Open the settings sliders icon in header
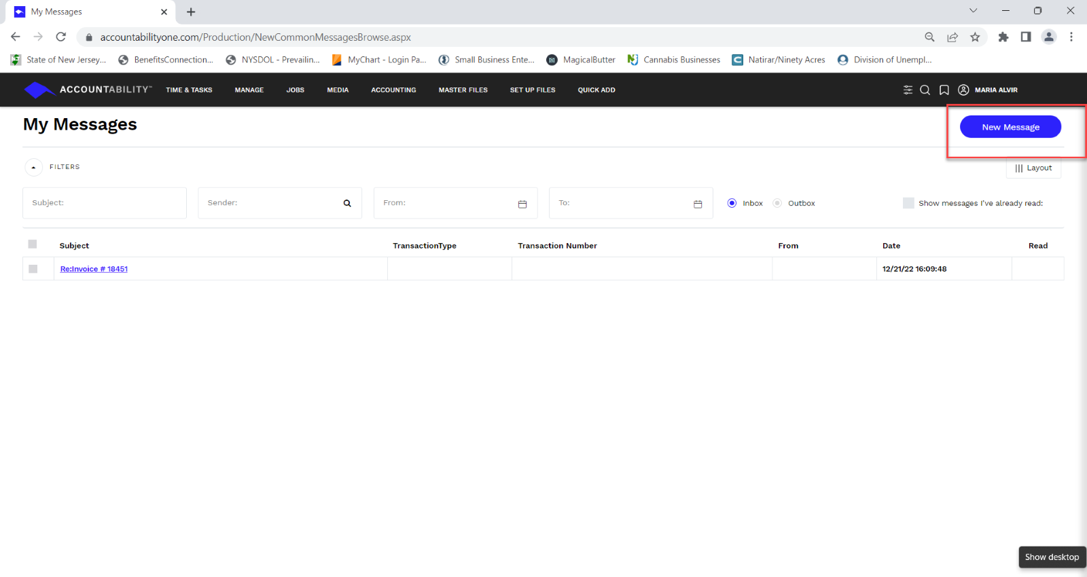The height and width of the screenshot is (577, 1087). click(908, 90)
